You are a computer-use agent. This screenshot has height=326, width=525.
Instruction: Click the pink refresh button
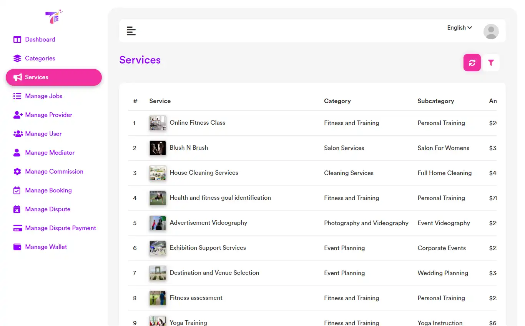(472, 62)
